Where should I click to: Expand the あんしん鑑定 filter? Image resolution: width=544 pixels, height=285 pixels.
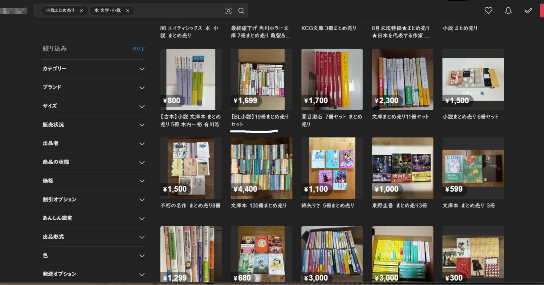click(x=94, y=218)
